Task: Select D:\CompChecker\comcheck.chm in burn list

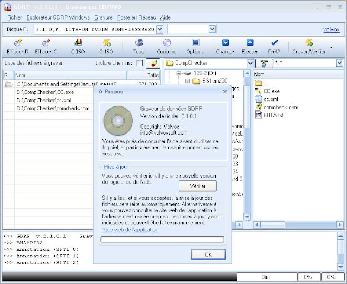Action: click(x=53, y=108)
